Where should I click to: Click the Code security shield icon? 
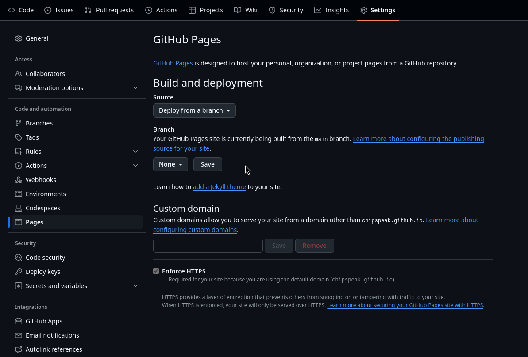[x=19, y=257]
